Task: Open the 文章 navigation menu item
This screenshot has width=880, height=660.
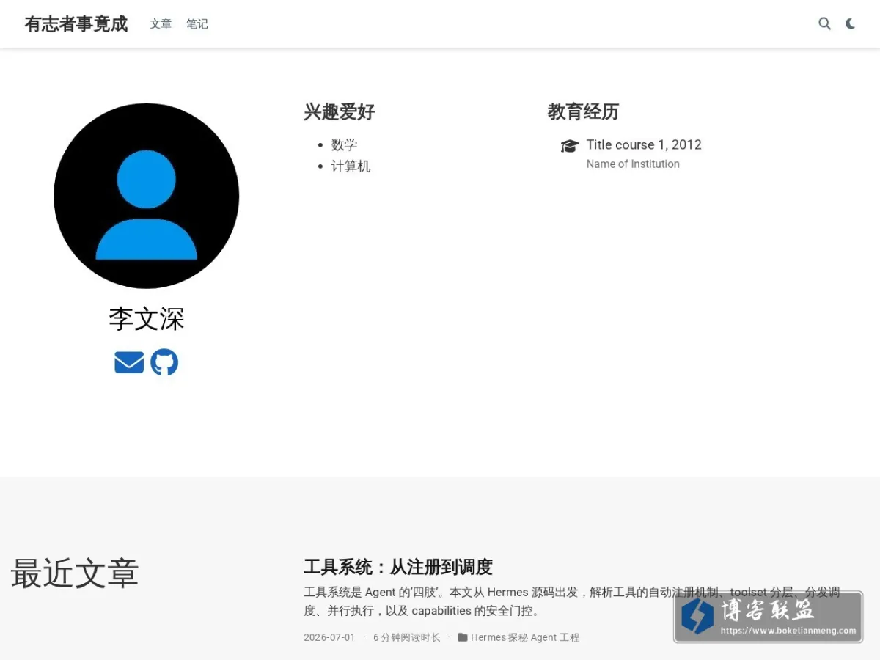Action: pos(161,23)
